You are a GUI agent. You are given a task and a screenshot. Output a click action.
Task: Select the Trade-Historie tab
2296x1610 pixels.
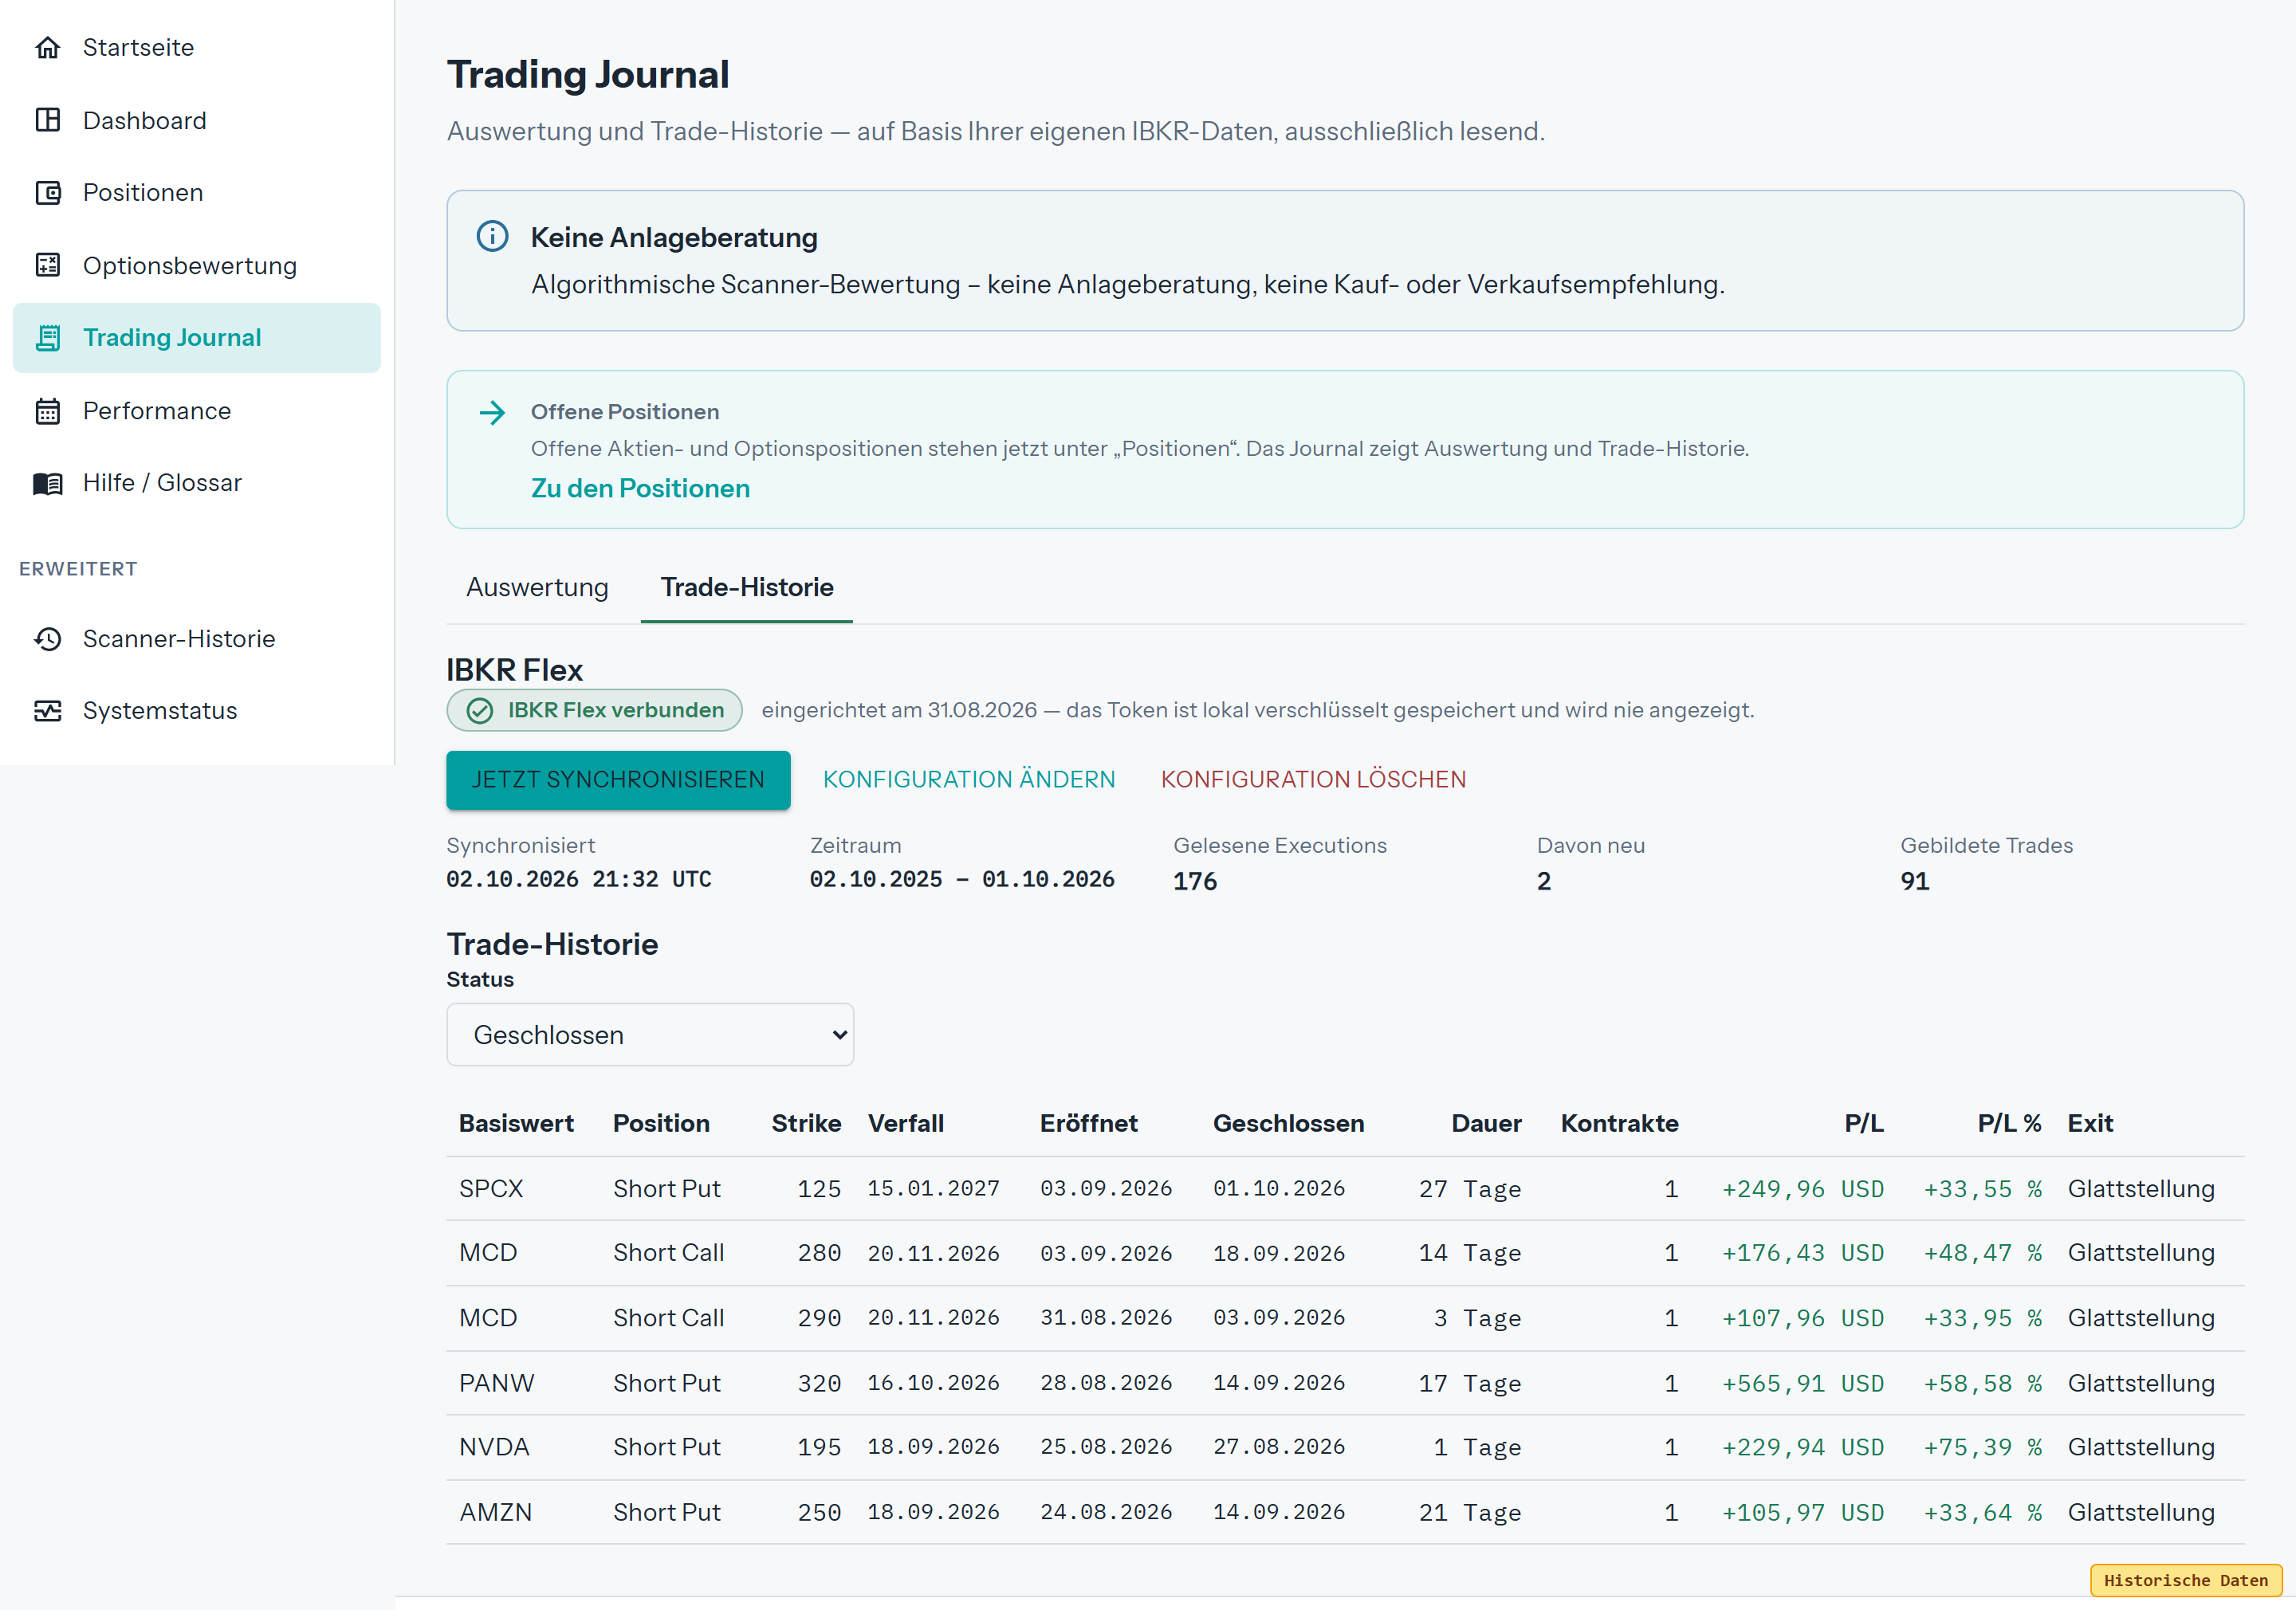[747, 587]
